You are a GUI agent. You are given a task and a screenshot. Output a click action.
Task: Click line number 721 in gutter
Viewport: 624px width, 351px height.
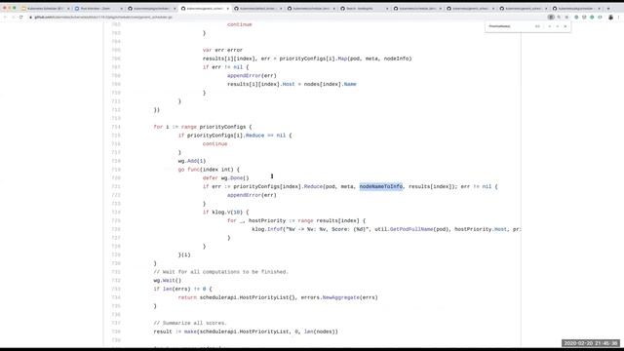point(116,186)
